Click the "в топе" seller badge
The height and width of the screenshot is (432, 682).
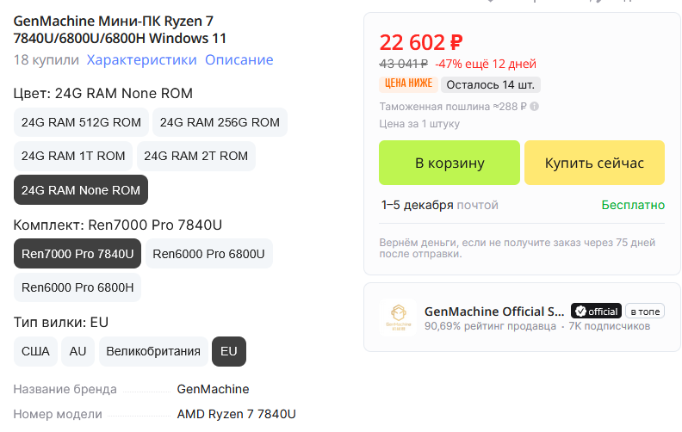coord(645,311)
